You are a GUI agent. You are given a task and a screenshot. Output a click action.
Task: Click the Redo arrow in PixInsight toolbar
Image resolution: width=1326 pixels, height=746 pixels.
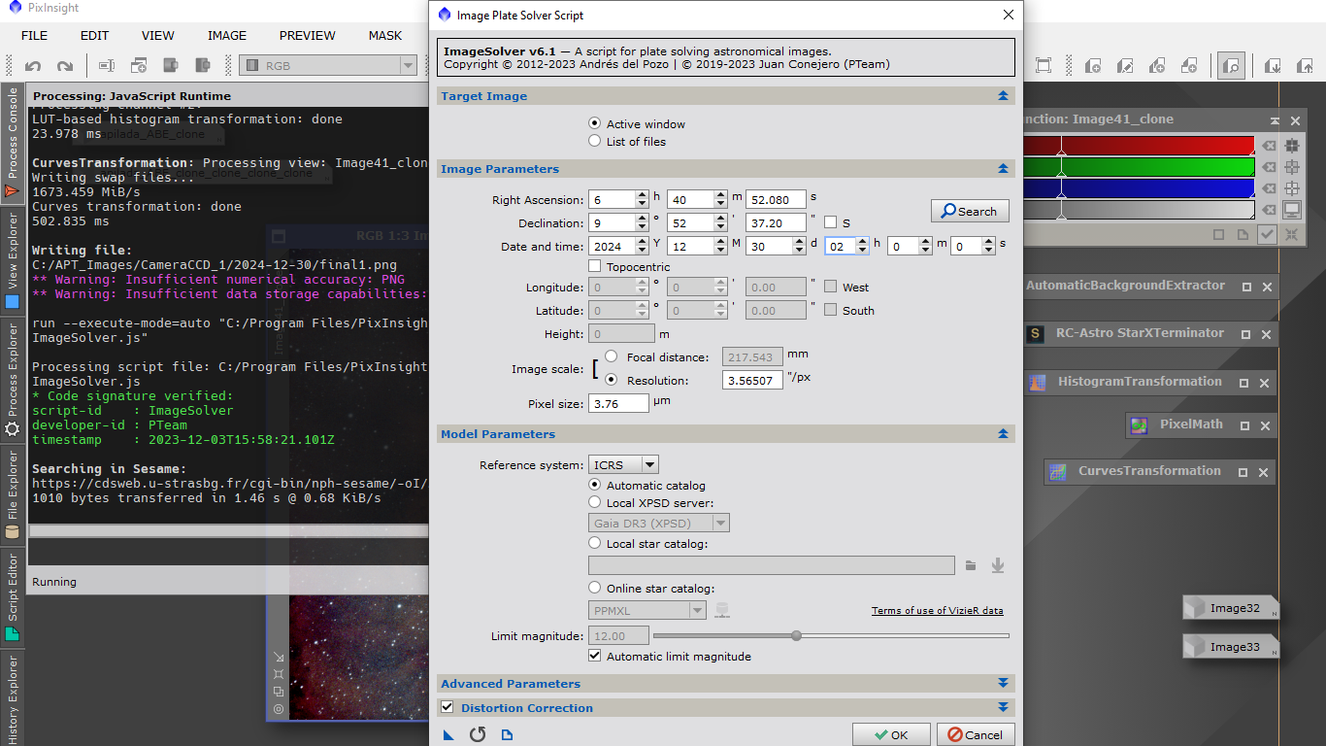pos(65,66)
